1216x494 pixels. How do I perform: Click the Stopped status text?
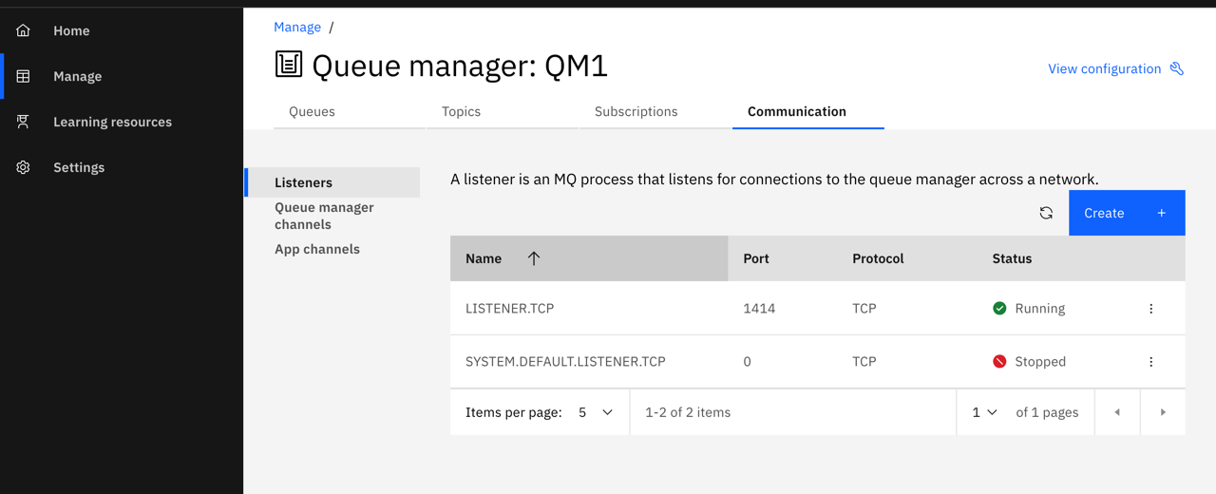click(x=1040, y=362)
